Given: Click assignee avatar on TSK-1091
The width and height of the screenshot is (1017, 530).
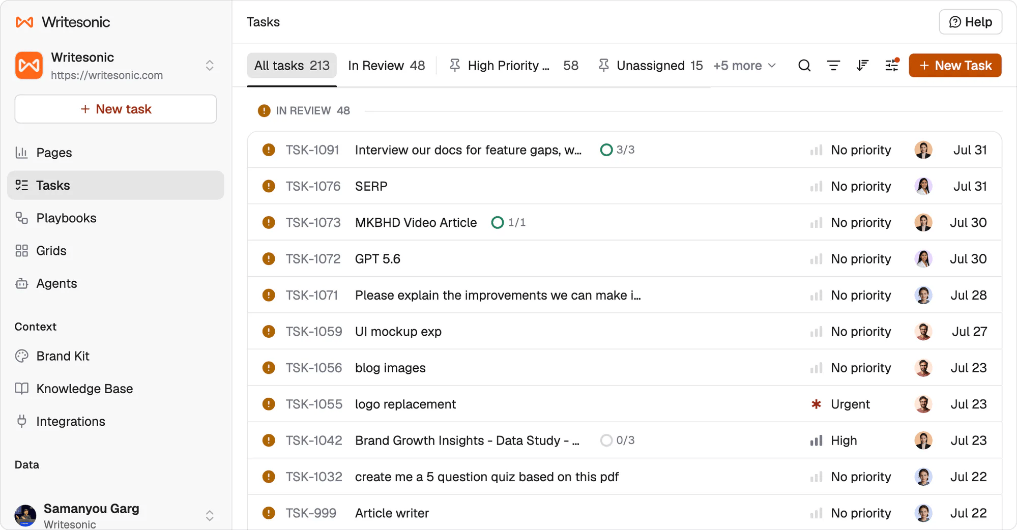Looking at the screenshot, I should [x=923, y=150].
